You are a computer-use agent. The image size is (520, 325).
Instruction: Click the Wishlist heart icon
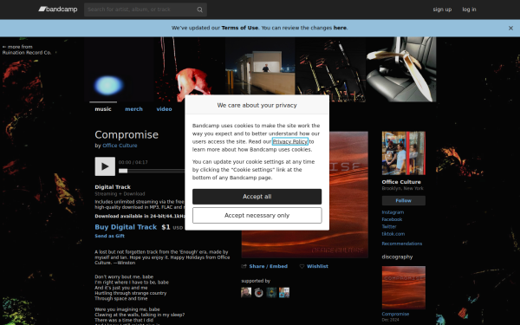[302, 266]
